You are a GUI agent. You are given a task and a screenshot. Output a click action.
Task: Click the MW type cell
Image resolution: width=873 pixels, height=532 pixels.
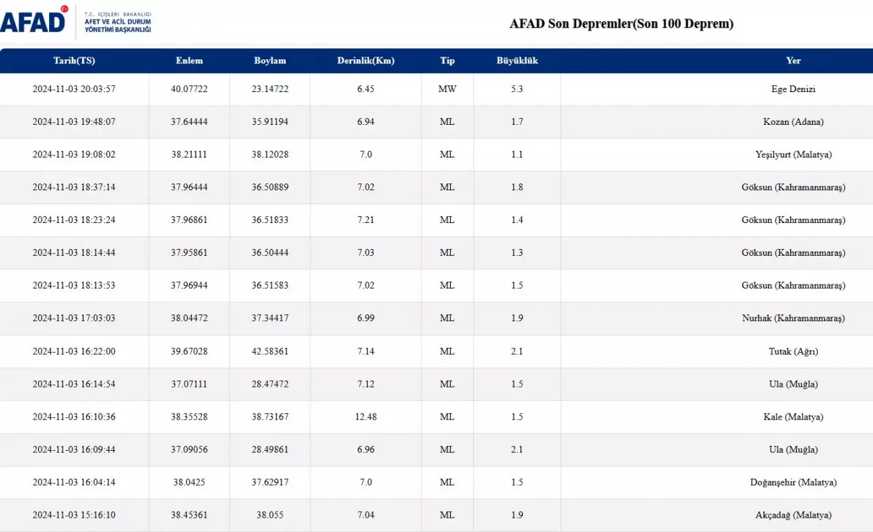(447, 89)
